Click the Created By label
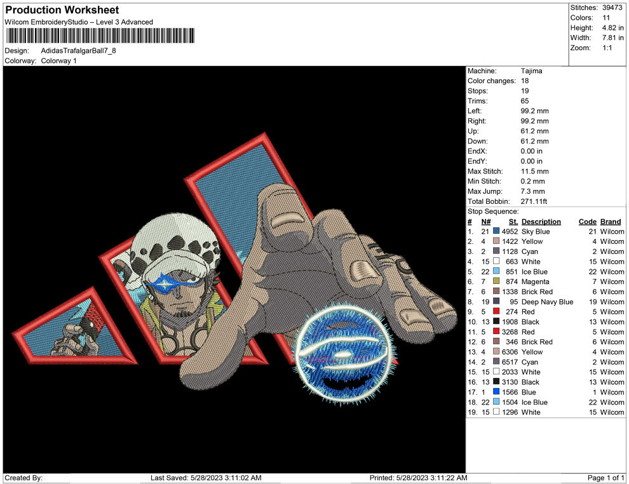 [x=24, y=478]
